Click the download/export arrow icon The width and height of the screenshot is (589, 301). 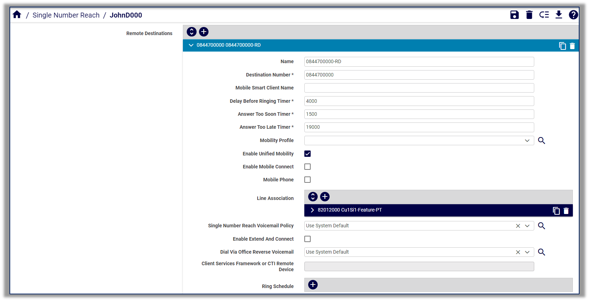[x=558, y=15]
